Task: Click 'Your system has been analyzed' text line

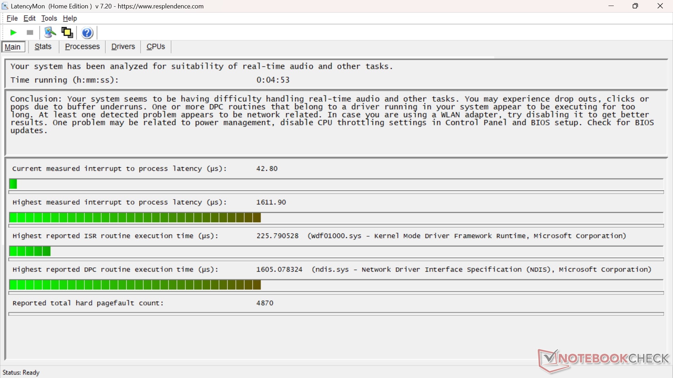Action: point(202,66)
